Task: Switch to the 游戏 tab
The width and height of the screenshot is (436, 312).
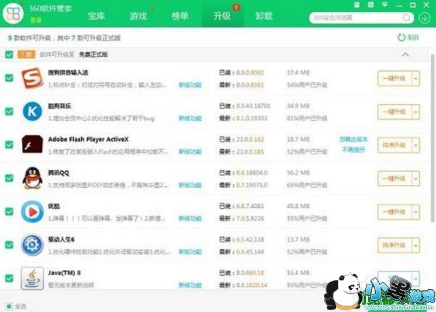Action: [138, 16]
